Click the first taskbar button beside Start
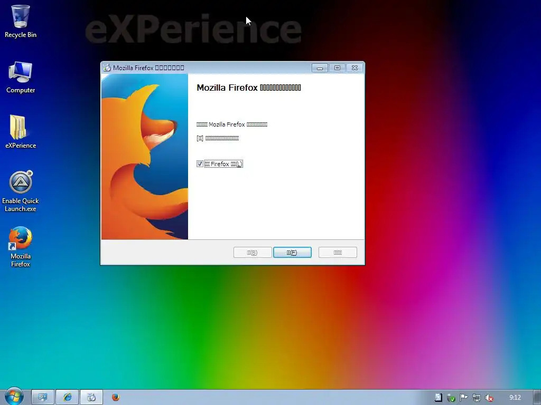The image size is (541, 405). point(43,398)
